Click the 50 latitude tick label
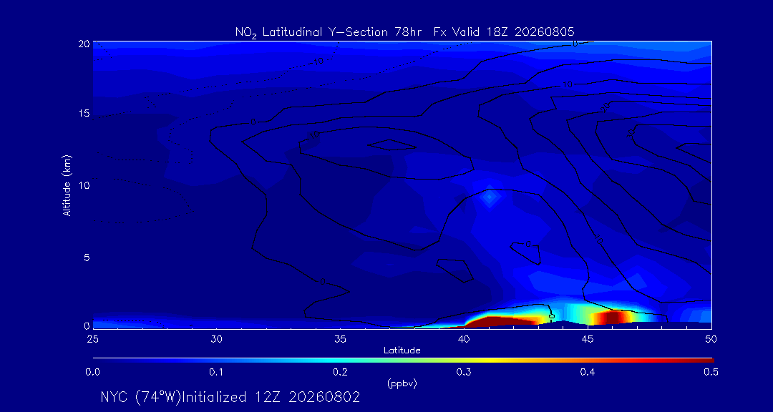Viewport: 773px width, 412px height. pyautogui.click(x=711, y=339)
